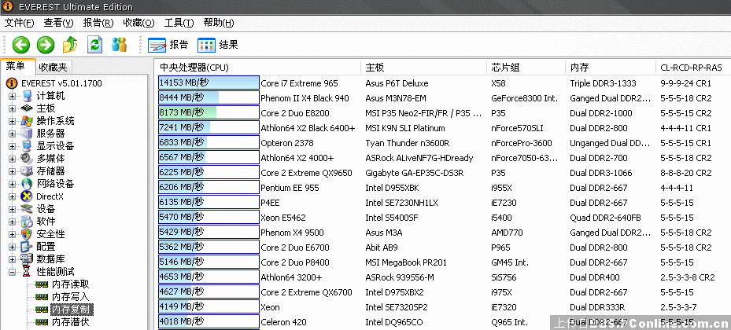Expand the 多媒体 tree node
731x330 pixels.
click(12, 159)
